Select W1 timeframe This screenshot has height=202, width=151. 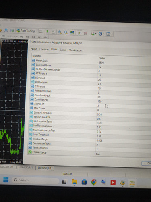pyautogui.click(x=39, y=37)
